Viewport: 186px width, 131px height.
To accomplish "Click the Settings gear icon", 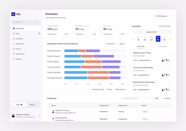I will 14,59.
